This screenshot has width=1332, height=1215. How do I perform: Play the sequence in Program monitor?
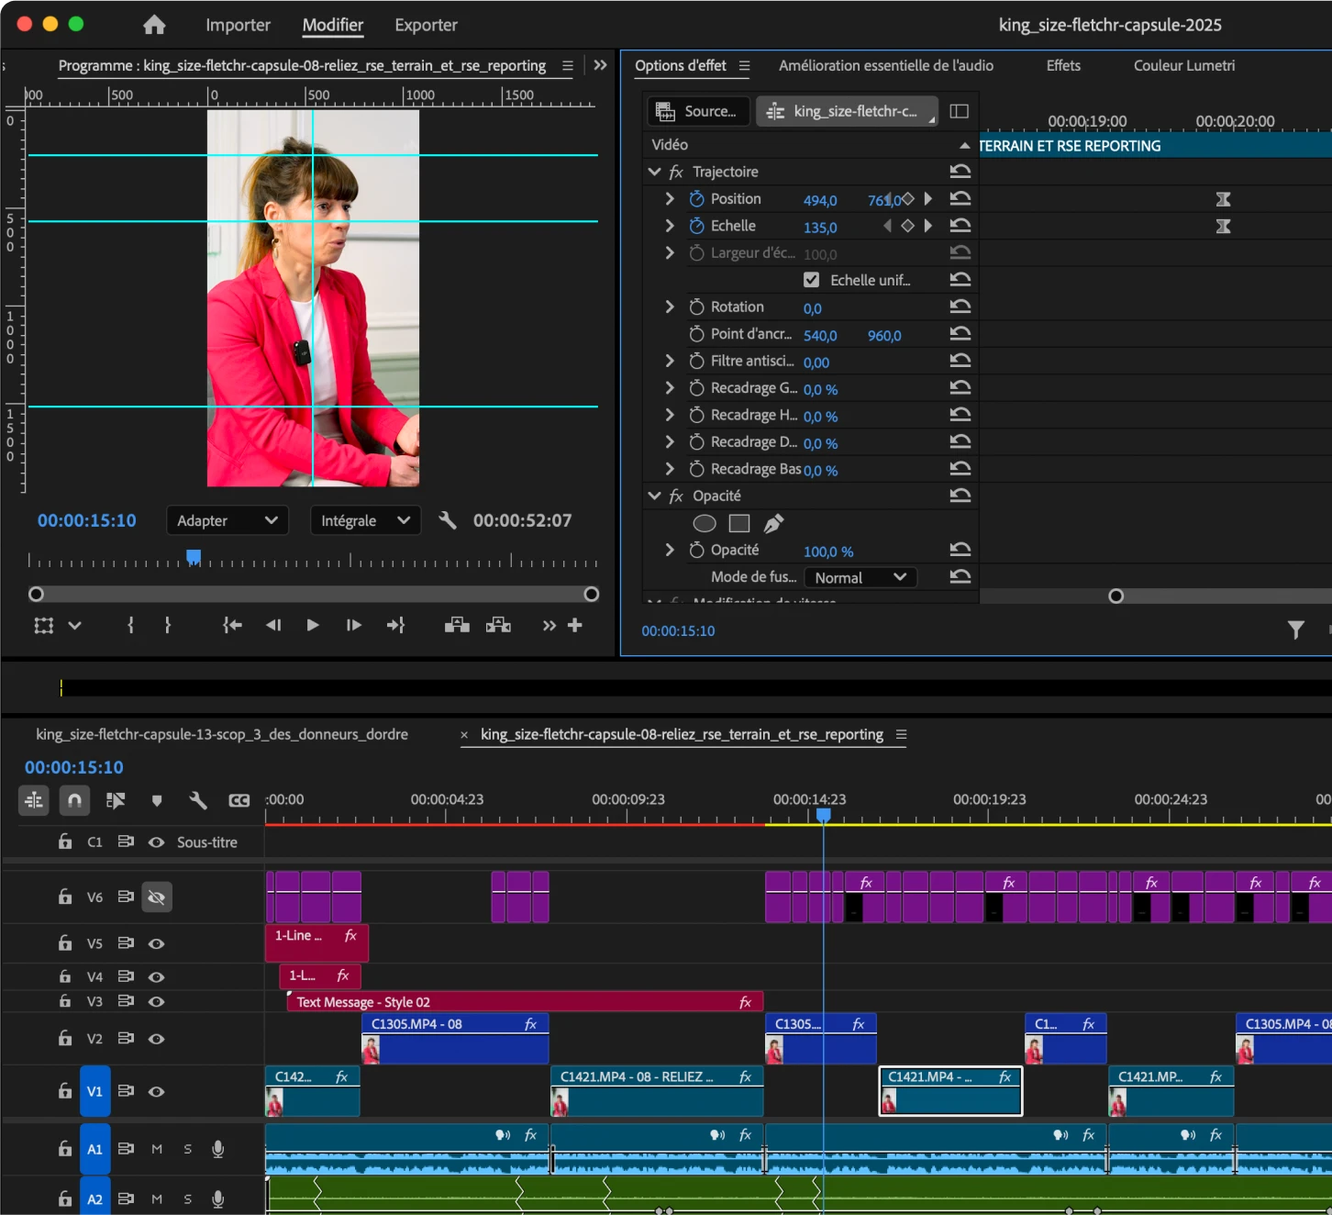pos(313,625)
